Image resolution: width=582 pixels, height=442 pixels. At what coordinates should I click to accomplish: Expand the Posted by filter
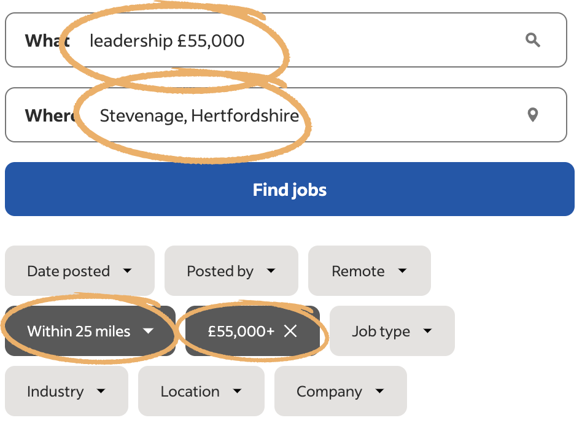pos(231,271)
